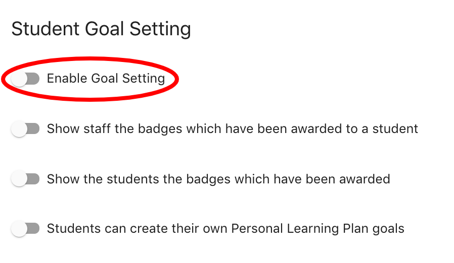The width and height of the screenshot is (454, 263).
Task: Click the white knob of the Learning Plan switch
Action: point(19,229)
